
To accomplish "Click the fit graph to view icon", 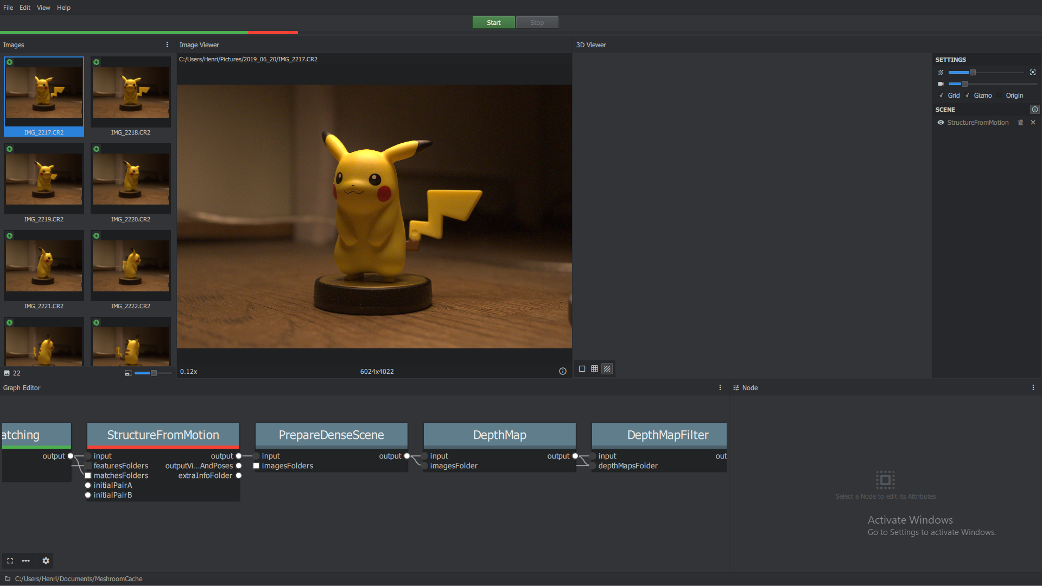I will [10, 560].
